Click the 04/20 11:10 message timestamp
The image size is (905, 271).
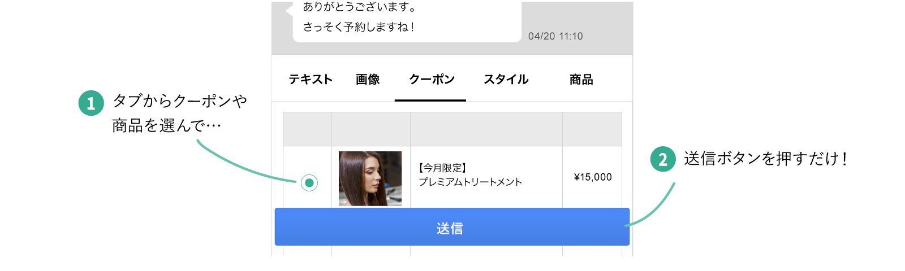point(555,36)
